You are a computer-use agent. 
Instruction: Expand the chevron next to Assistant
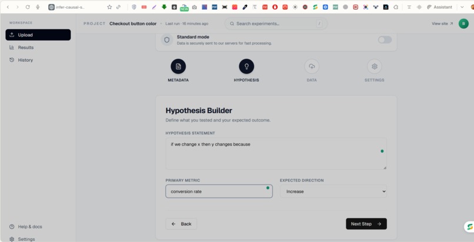(462, 7)
